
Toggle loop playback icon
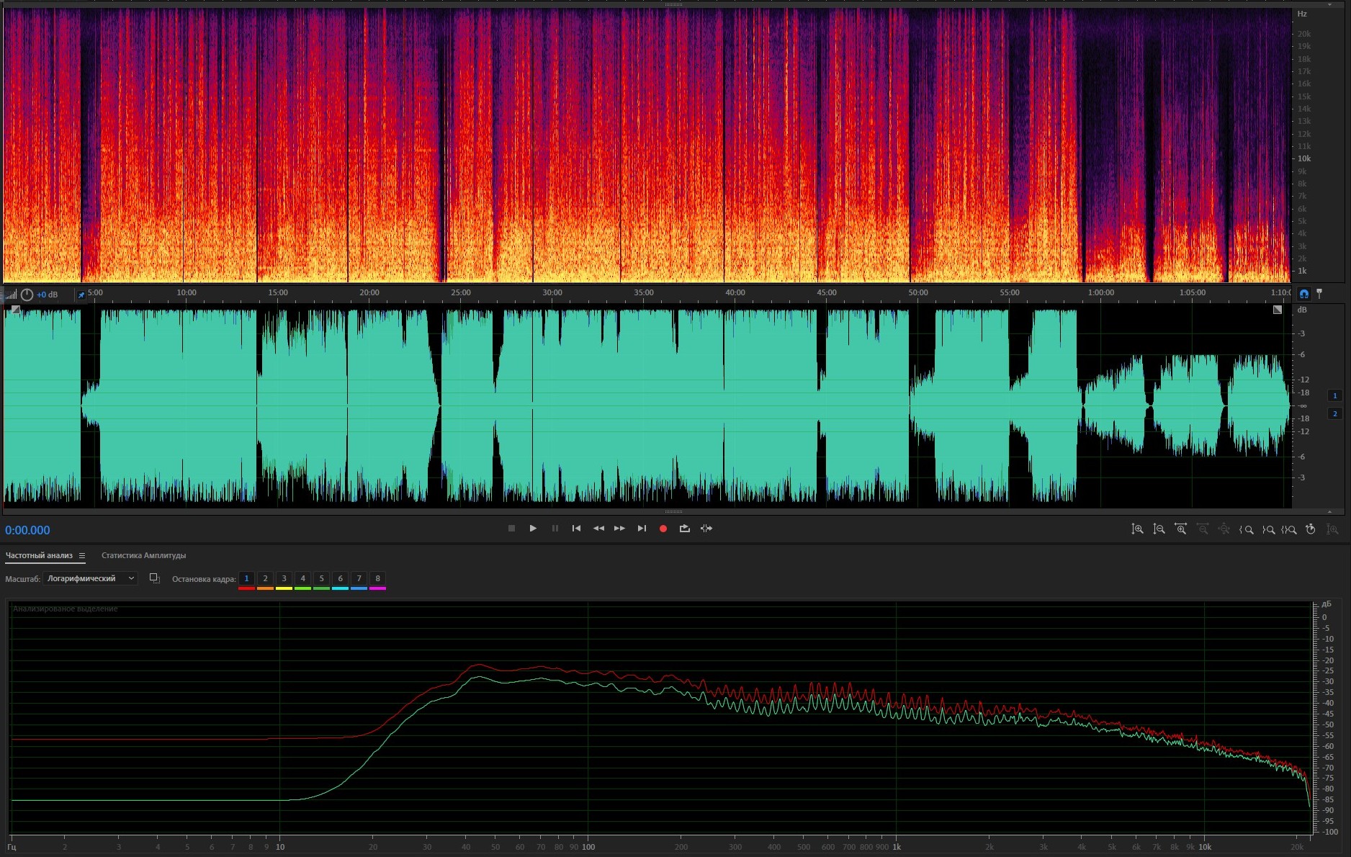coord(684,529)
